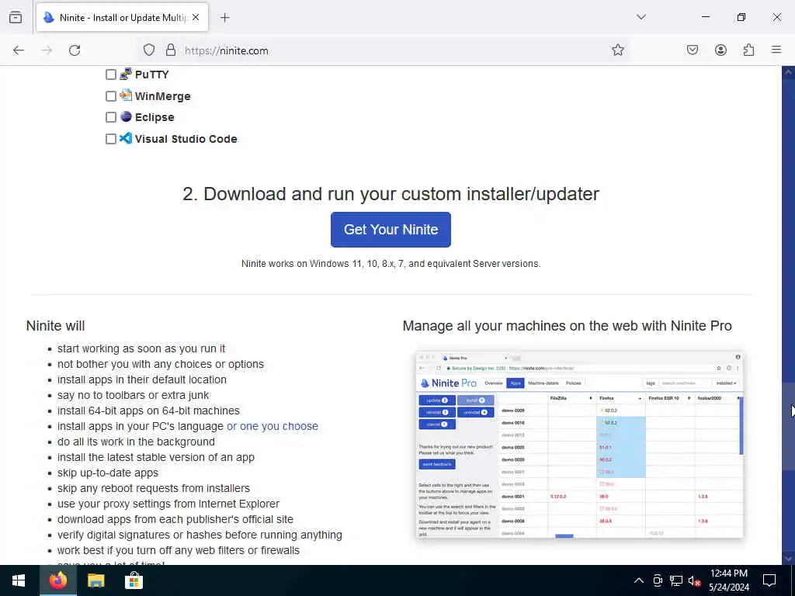Click the text 'say no to toolbars or extra junk'
The image size is (795, 596).
(133, 395)
